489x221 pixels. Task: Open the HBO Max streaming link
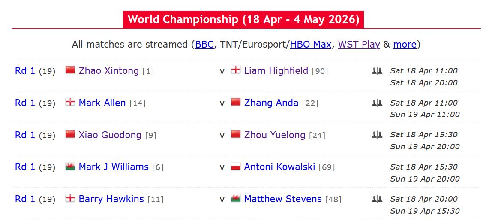coord(310,44)
